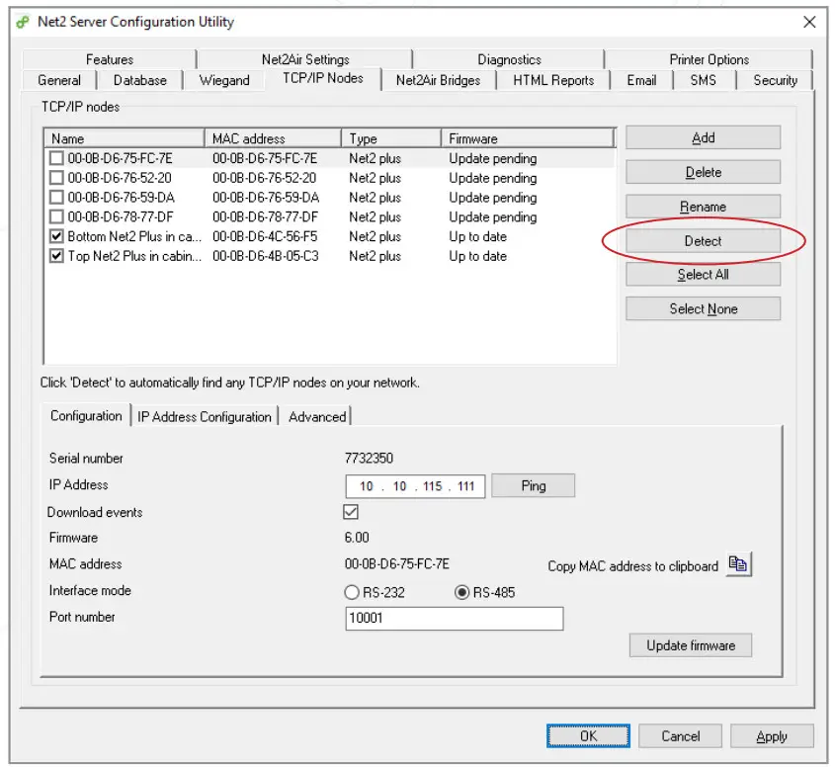Screen dimensions: 835x767
Task: Toggle the Download events checkbox
Action: pyautogui.click(x=351, y=512)
